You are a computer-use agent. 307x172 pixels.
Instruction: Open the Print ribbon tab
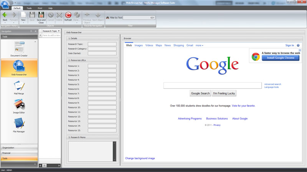(40, 8)
